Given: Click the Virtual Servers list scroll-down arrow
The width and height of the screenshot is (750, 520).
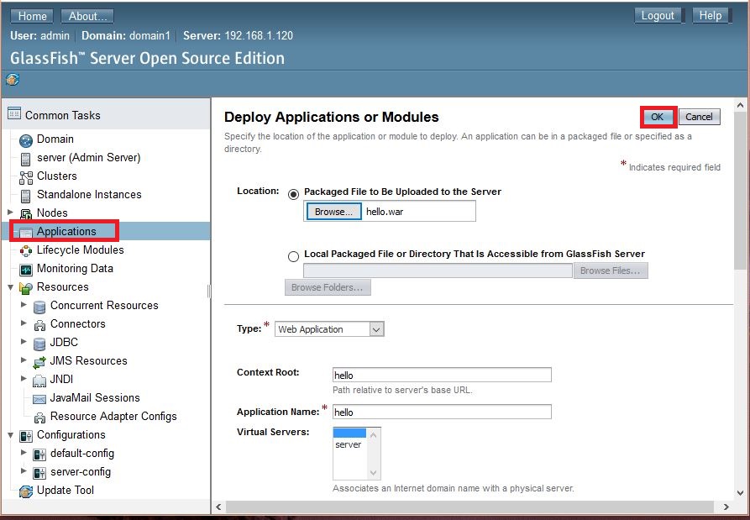Looking at the screenshot, I should click(x=374, y=473).
